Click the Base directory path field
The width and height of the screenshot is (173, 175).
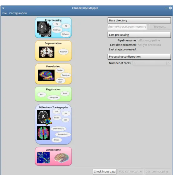point(127,27)
